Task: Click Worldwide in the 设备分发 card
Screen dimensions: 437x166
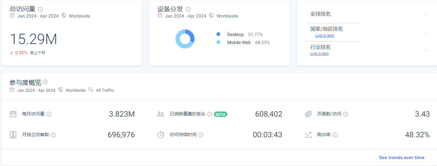Action: click(227, 16)
